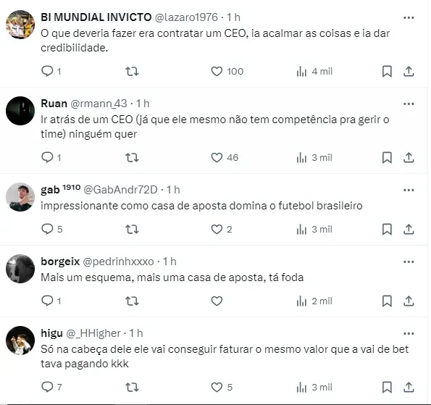
Task: Share higu's tweet
Action: coord(409,387)
